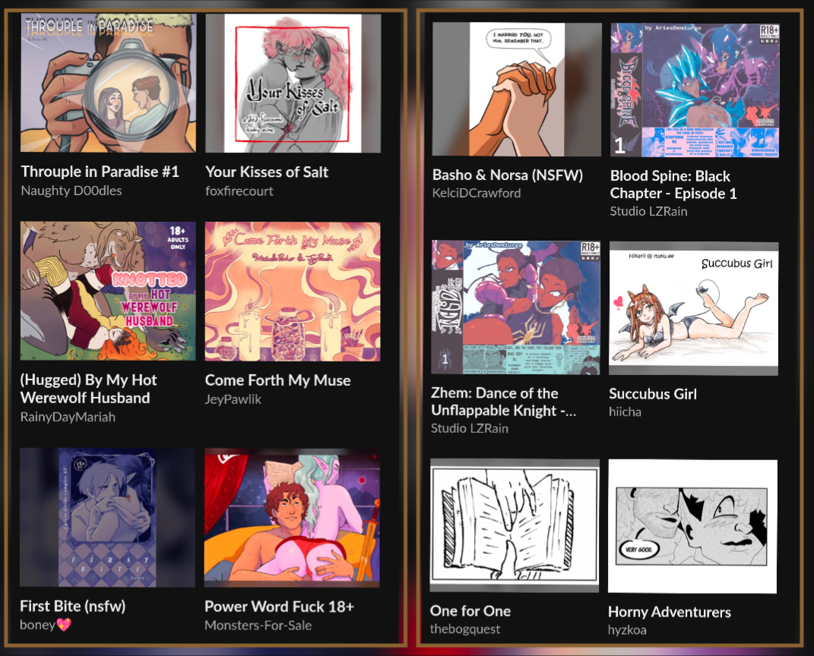Open the JeyPawlik author link
The image size is (814, 656).
(233, 399)
